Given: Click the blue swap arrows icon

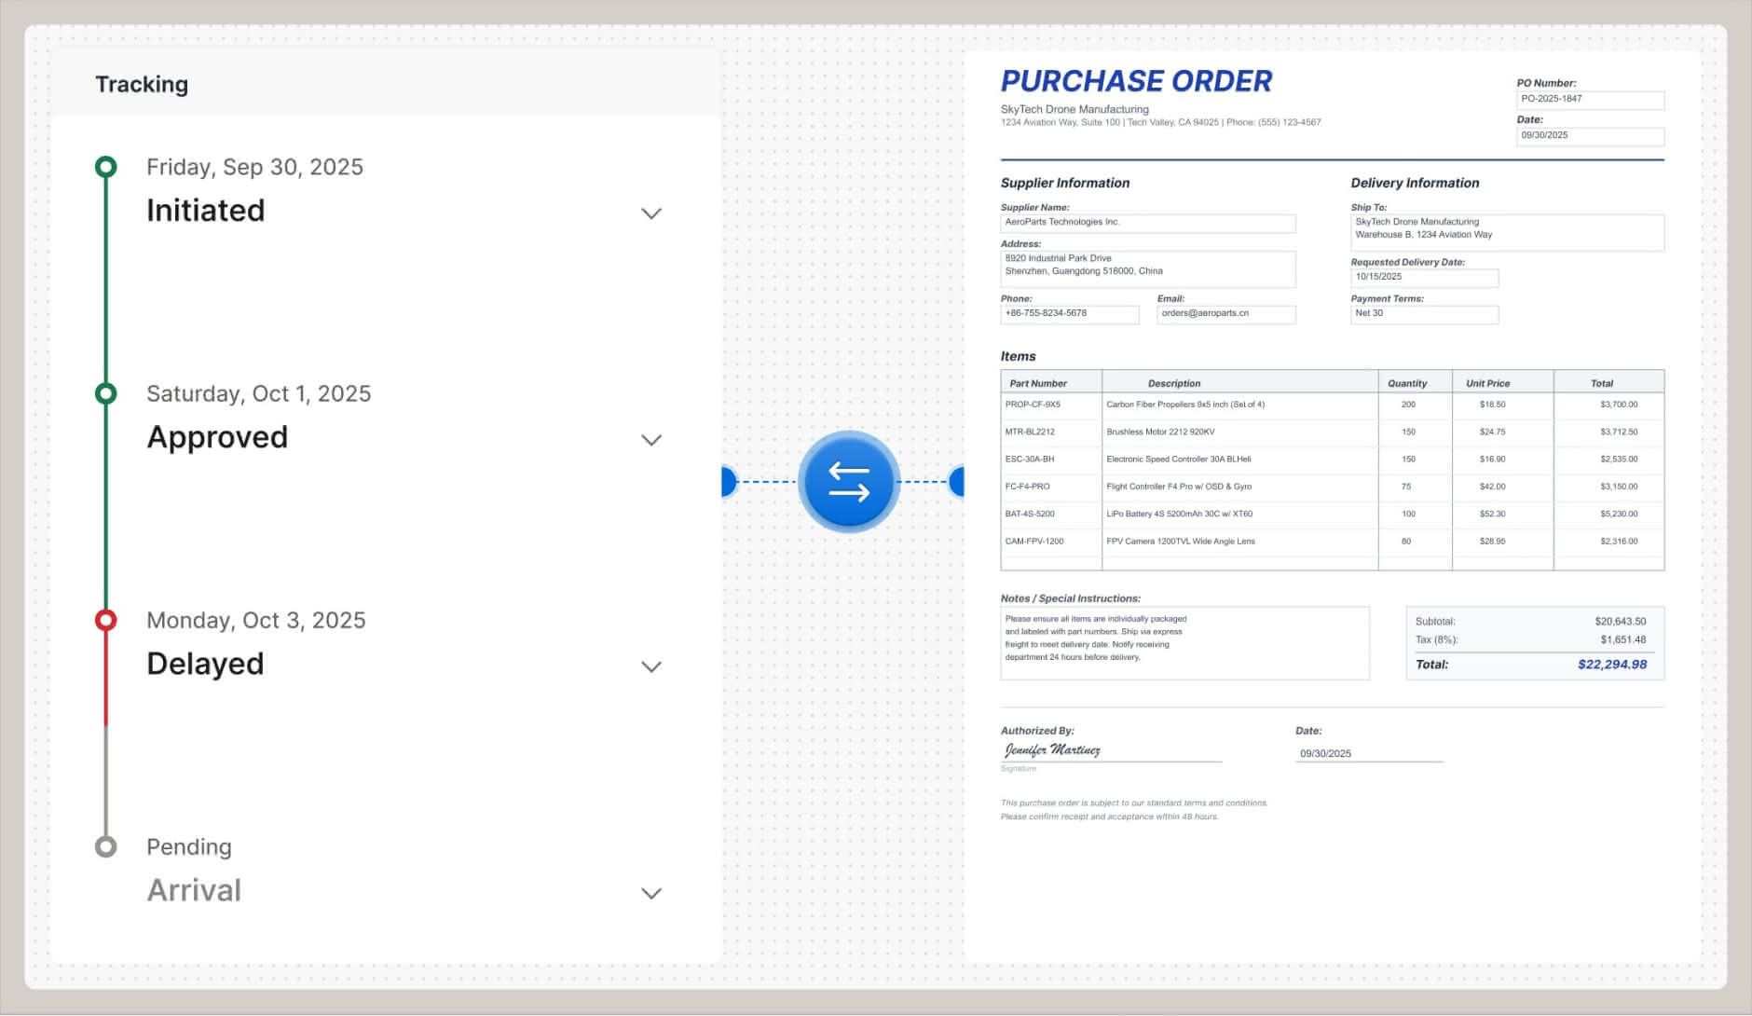Looking at the screenshot, I should tap(848, 482).
